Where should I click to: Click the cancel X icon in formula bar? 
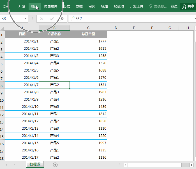[42, 19]
